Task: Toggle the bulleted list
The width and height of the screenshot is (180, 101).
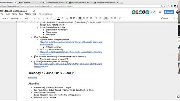Action: pos(106,18)
